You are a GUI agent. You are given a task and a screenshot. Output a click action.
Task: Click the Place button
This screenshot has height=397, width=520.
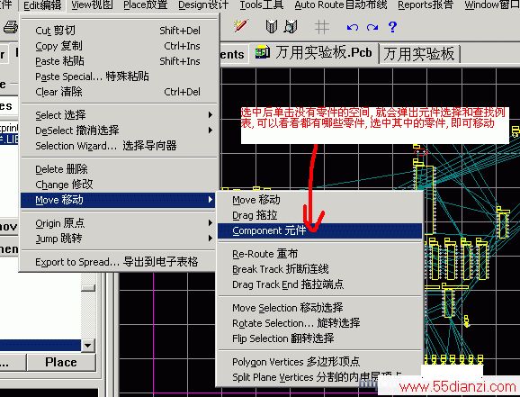[x=61, y=362]
